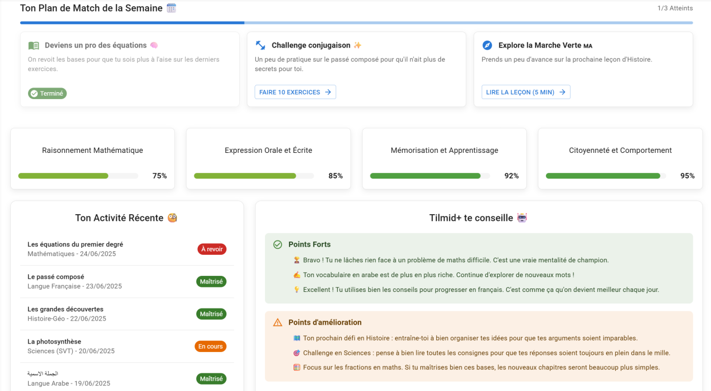Open the Les équations du premier degré activity

75,244
